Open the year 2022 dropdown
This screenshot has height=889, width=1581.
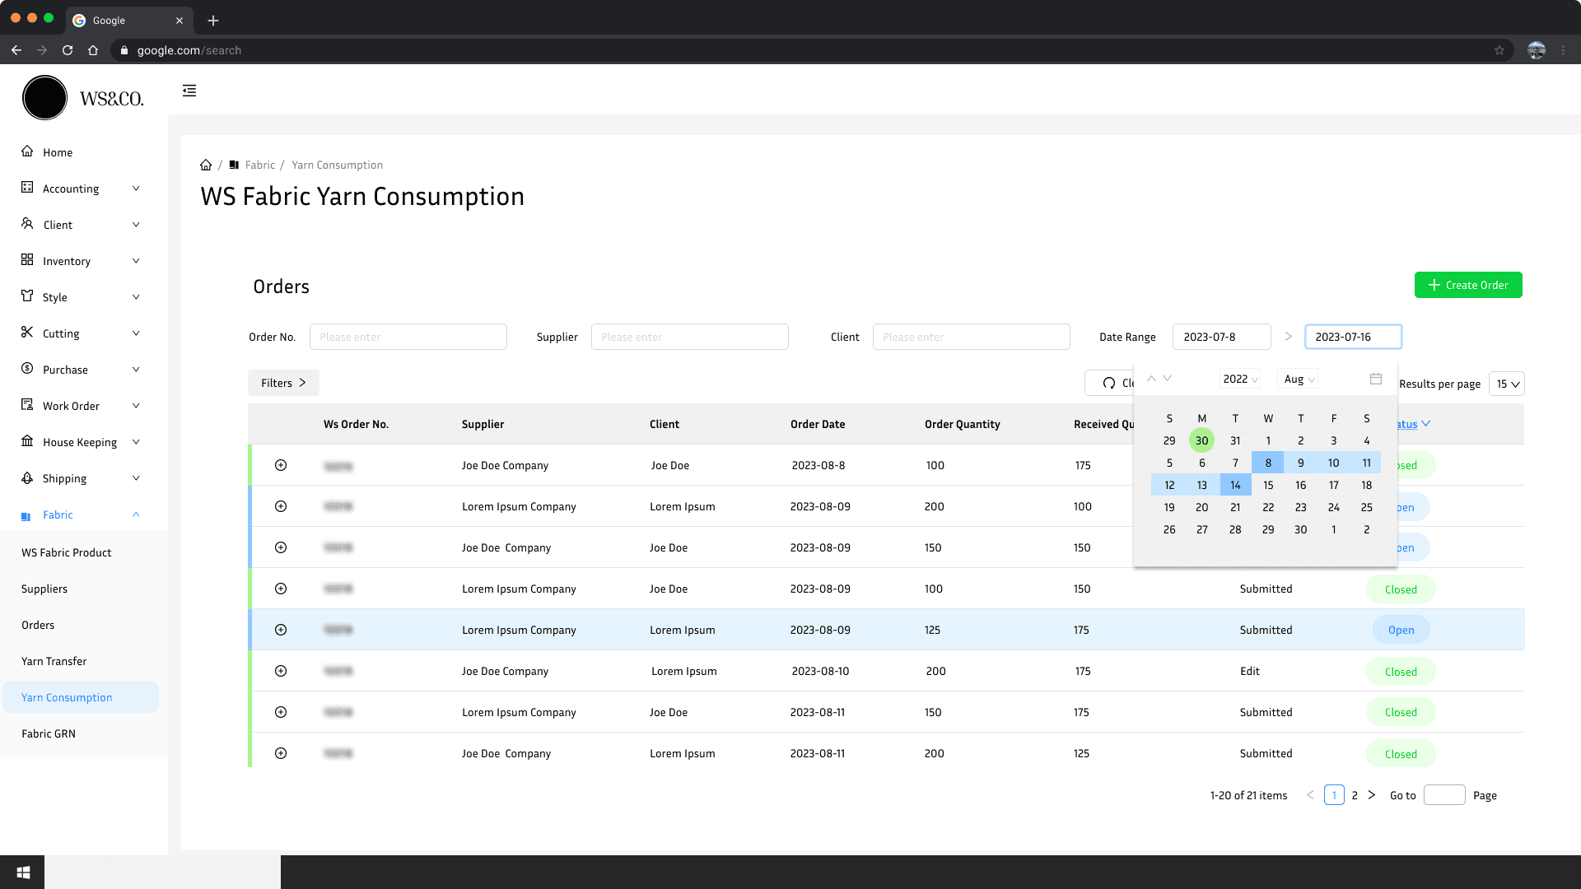(1239, 379)
